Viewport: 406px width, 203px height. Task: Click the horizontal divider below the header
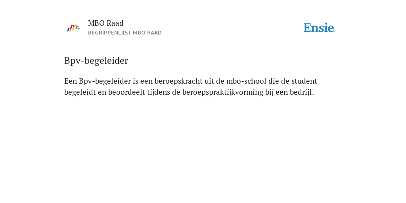tap(203, 45)
